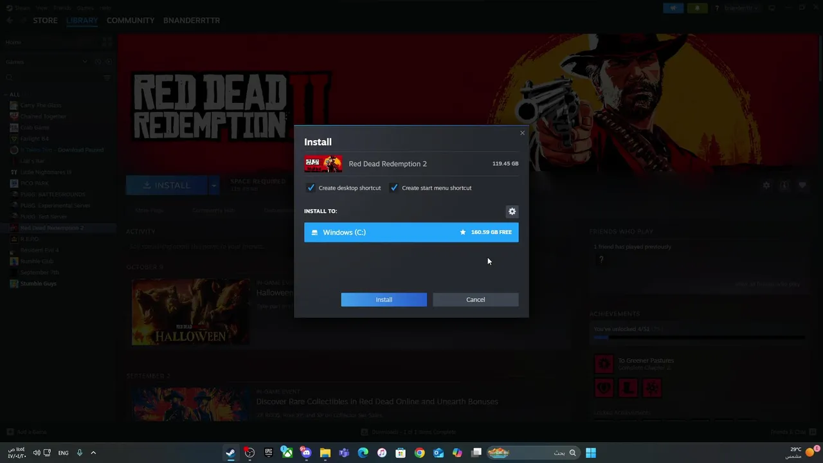Click the Steam announcements megaphone icon

click(x=673, y=8)
